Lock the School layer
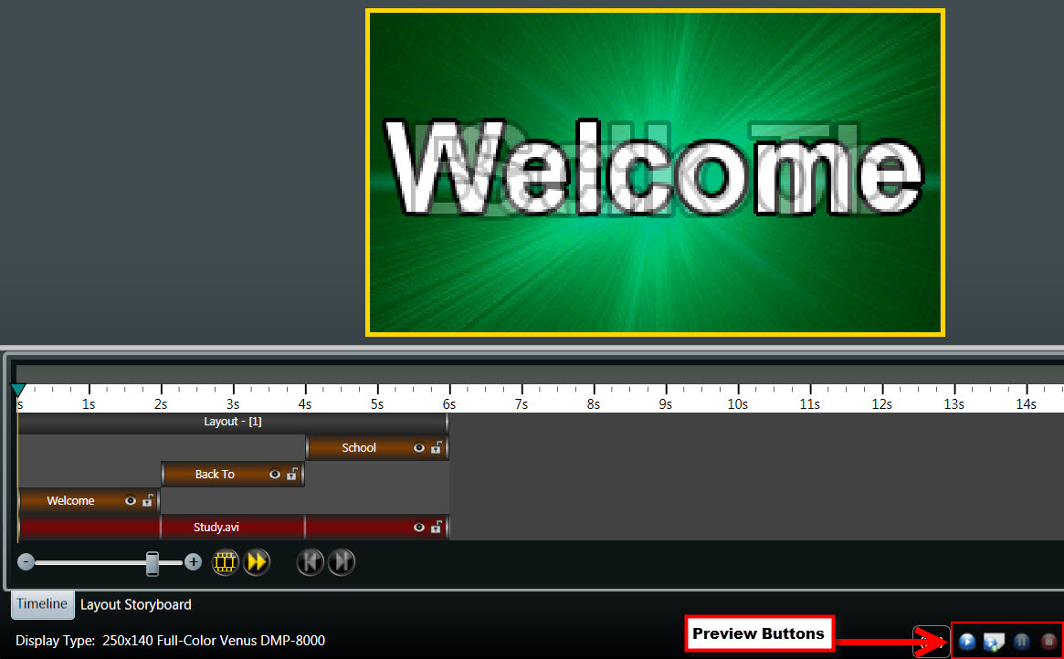 point(437,448)
